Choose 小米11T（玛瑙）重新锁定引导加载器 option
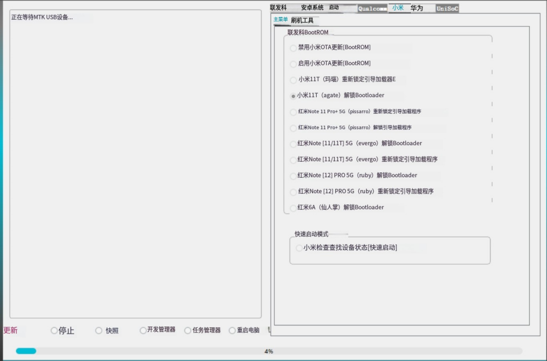547x361 pixels. click(343, 79)
